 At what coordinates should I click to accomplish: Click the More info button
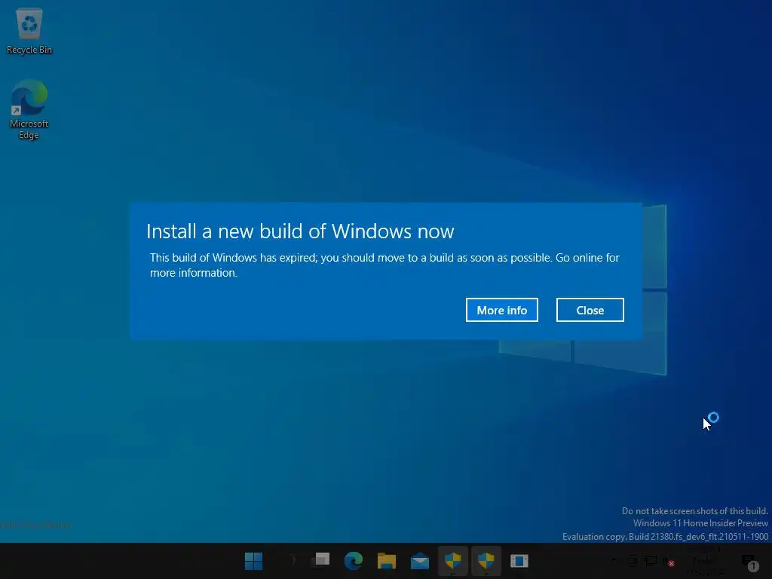(x=501, y=310)
